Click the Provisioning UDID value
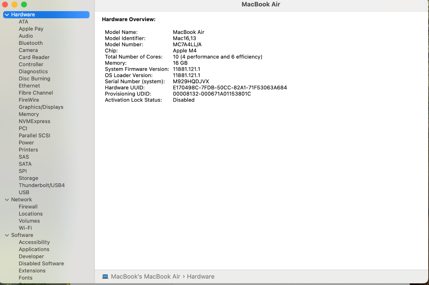Viewport: 429px width, 285px height. [x=212, y=94]
